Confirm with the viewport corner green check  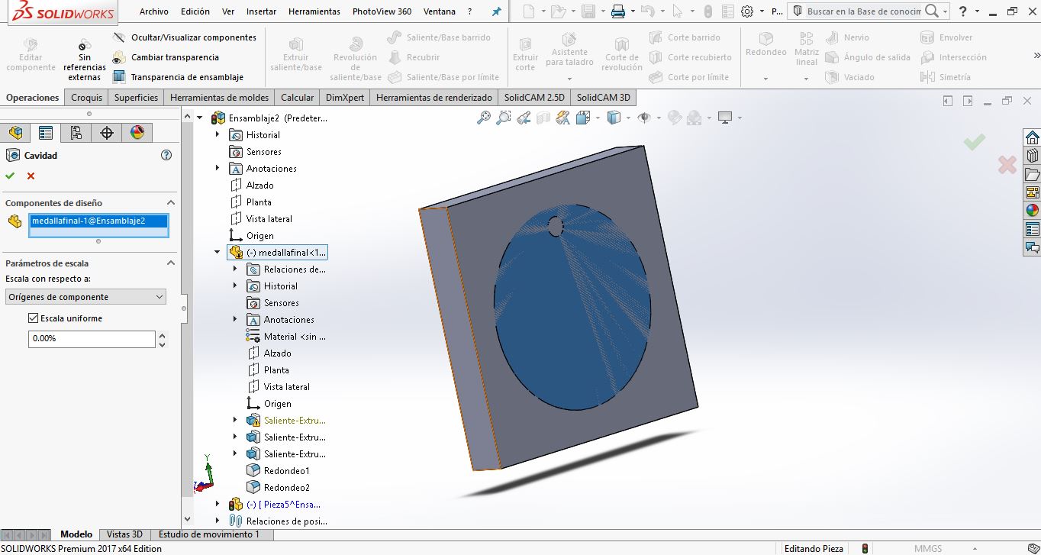point(974,142)
